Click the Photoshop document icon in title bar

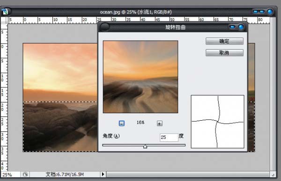click(x=5, y=11)
